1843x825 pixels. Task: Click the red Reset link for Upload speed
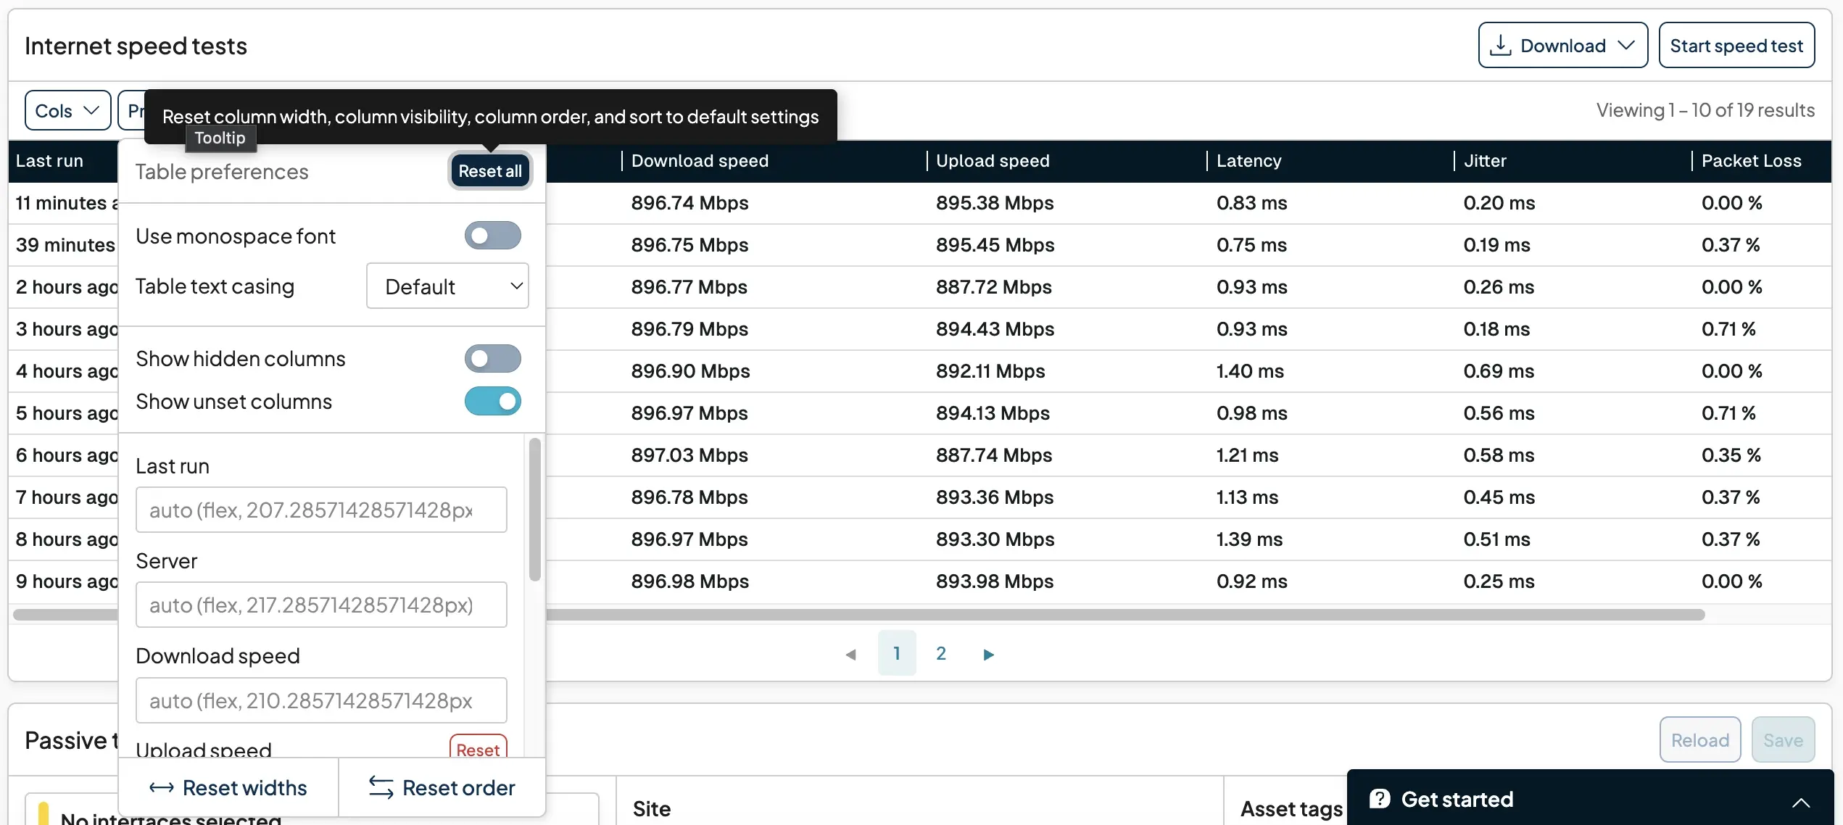click(477, 749)
